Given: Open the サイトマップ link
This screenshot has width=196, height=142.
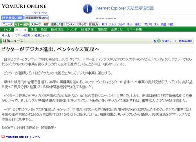Looking at the screenshot, I should [40, 13].
